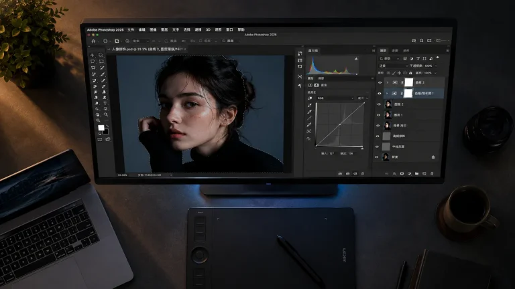Click the curve midpoint control point
This screenshot has width=515, height=289.
pyautogui.click(x=340, y=124)
